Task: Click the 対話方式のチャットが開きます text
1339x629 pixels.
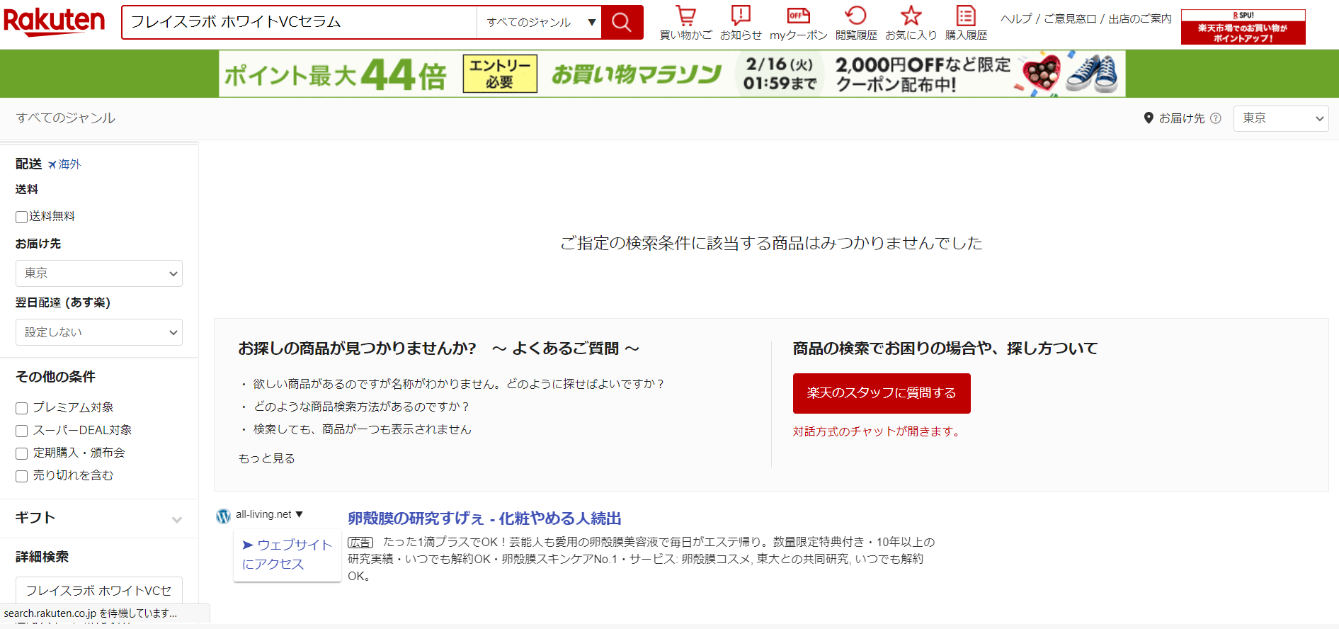Action: coord(877,431)
